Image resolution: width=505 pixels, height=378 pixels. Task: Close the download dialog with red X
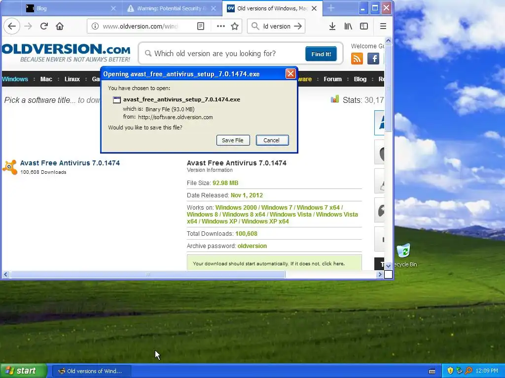tap(290, 74)
